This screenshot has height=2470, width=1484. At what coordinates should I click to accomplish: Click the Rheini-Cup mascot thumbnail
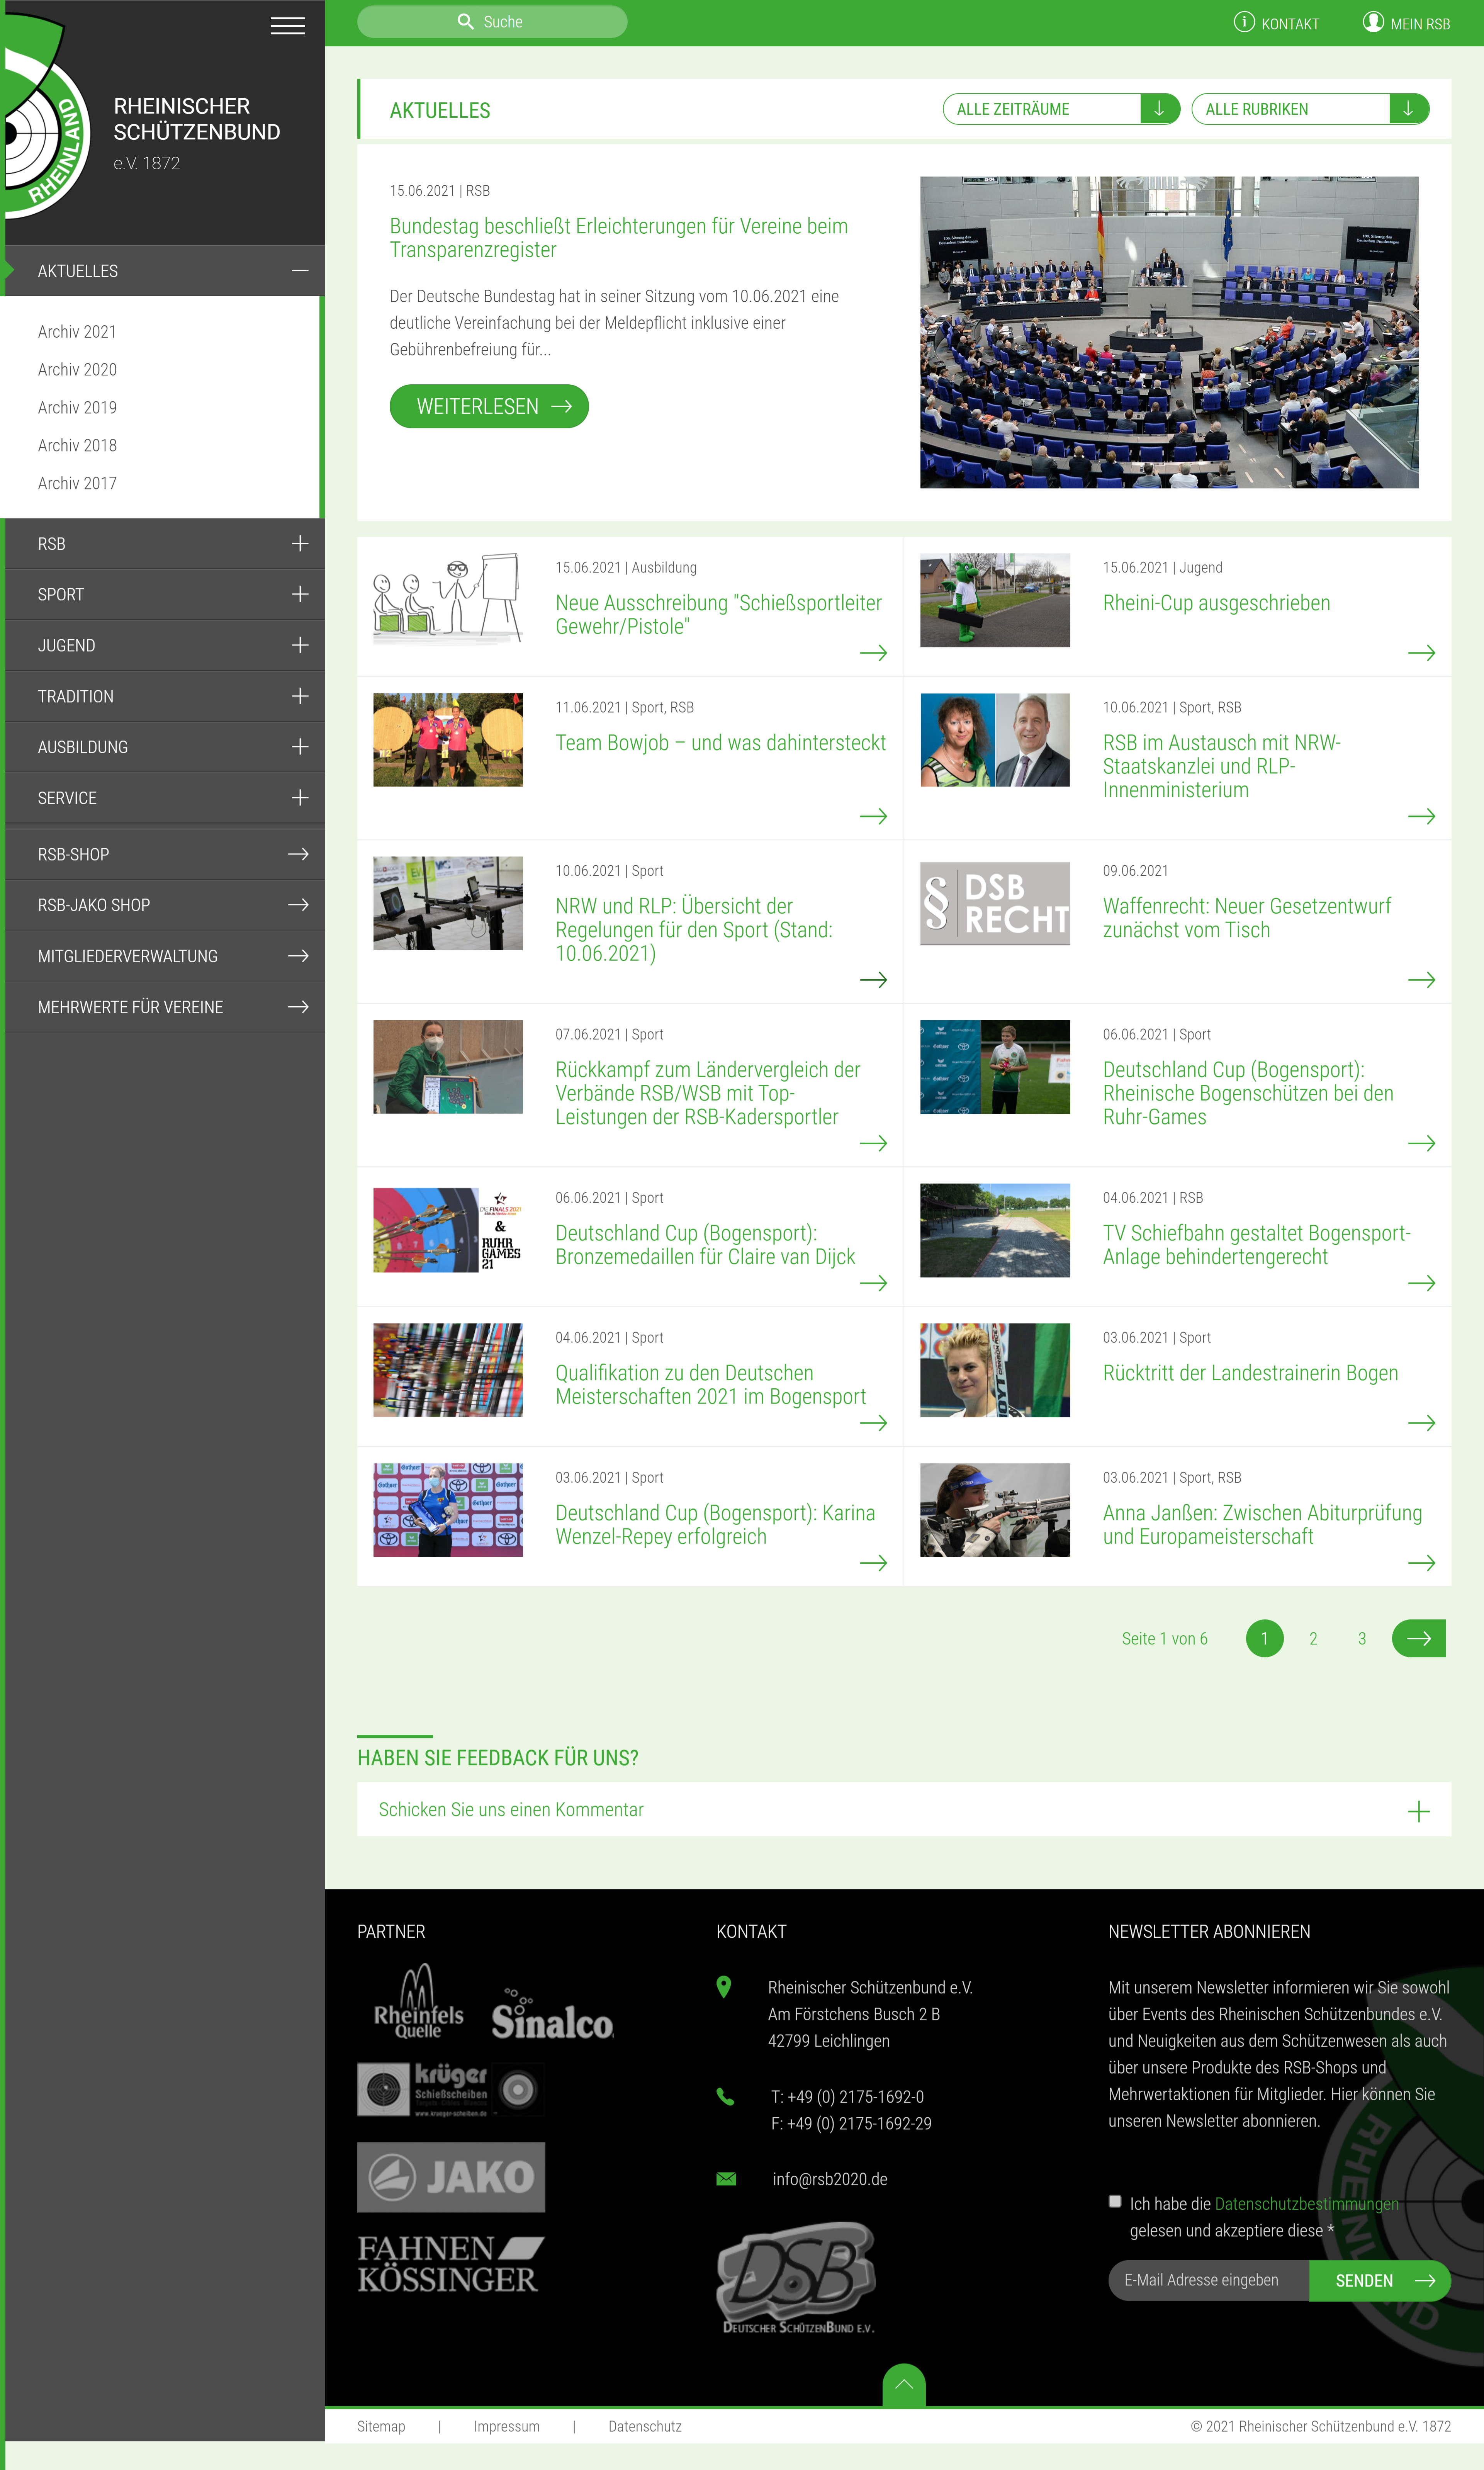pos(995,600)
